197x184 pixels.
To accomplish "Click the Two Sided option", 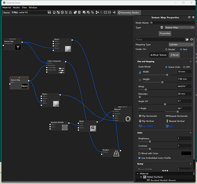I will pyautogui.click(x=145, y=126).
